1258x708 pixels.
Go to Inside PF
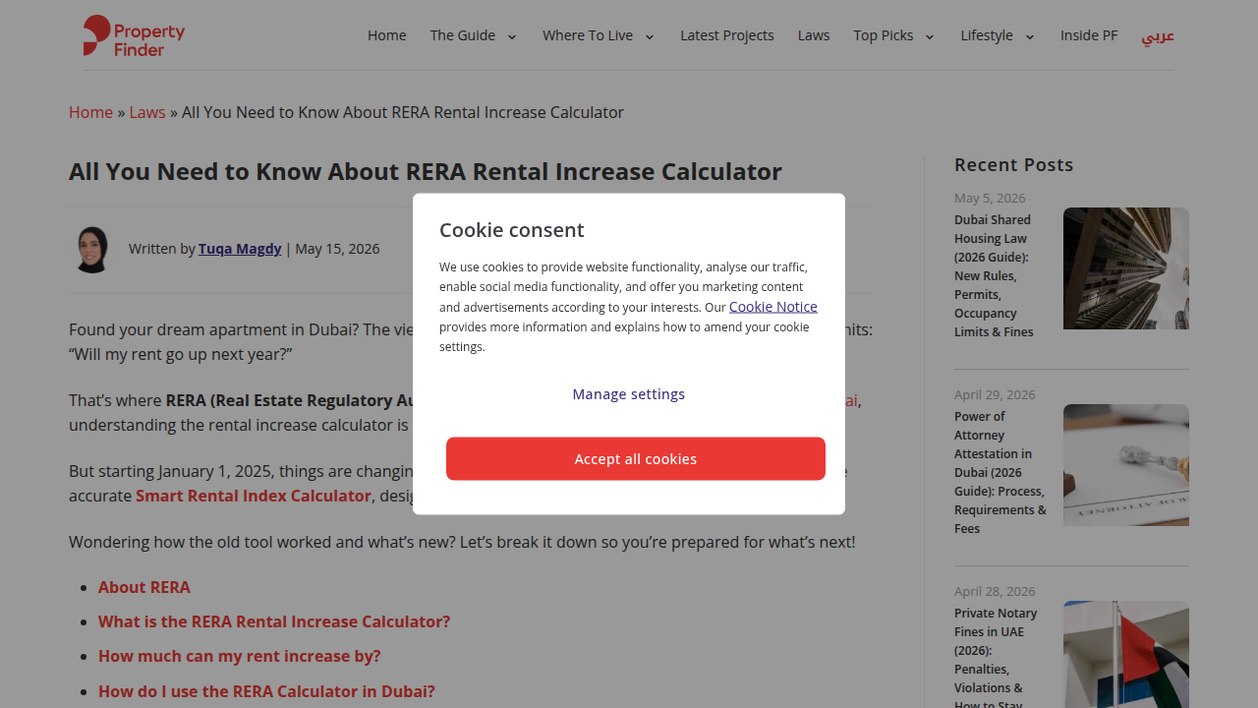[1089, 35]
